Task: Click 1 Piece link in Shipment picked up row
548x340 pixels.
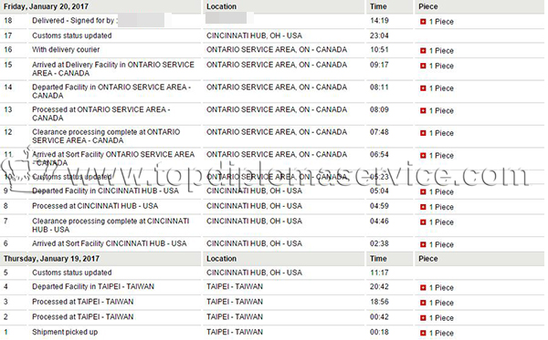Action: 441,333
